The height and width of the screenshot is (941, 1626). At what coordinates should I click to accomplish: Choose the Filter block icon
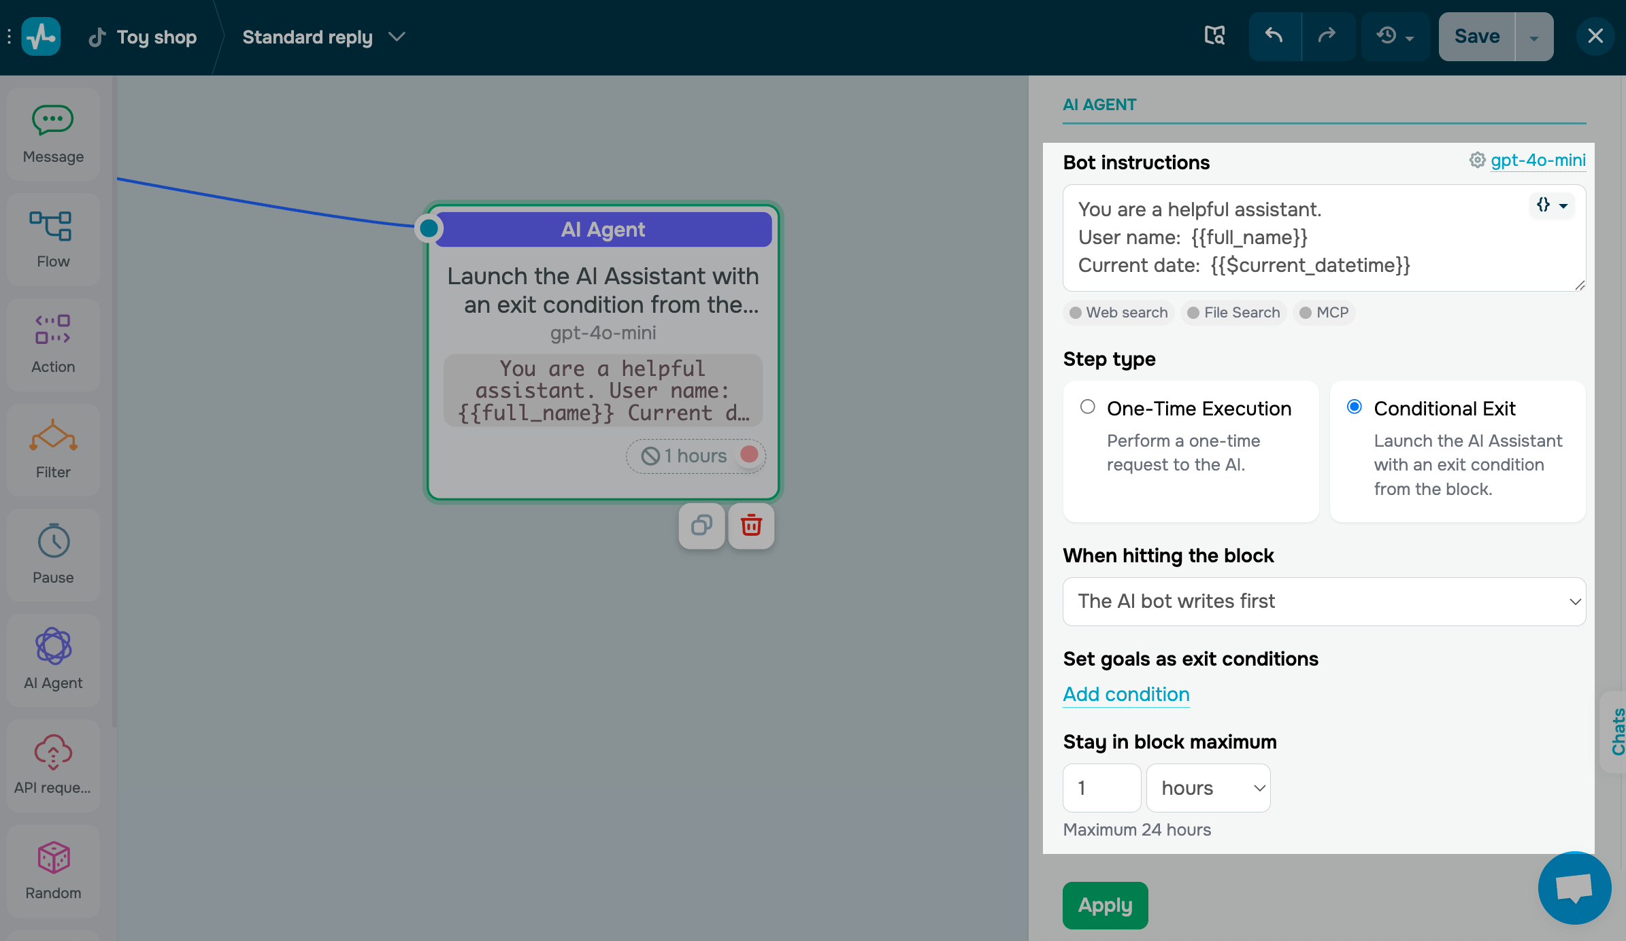[53, 436]
